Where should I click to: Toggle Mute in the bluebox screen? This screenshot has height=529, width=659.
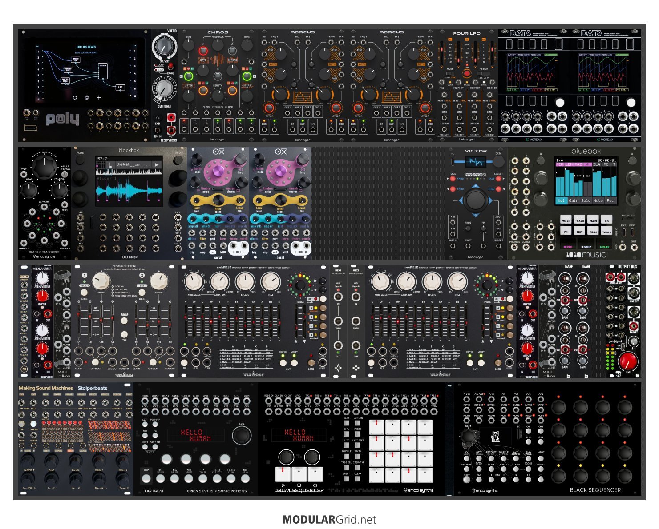click(x=598, y=200)
